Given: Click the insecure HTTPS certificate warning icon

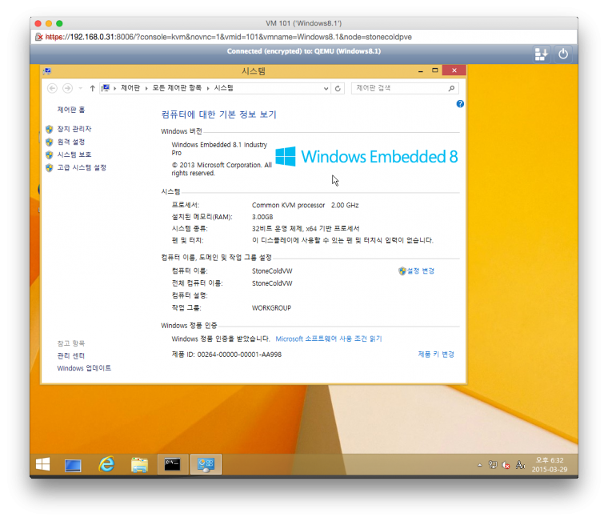Looking at the screenshot, I should click(38, 37).
